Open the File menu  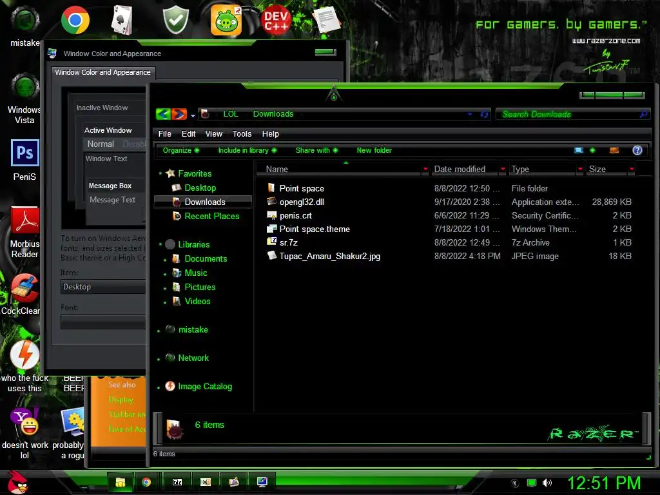point(164,134)
